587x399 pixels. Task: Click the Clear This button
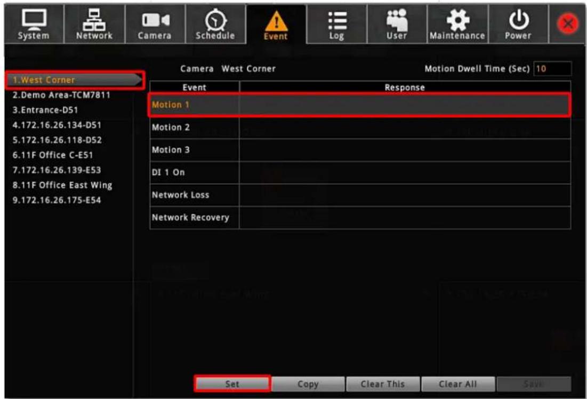[x=383, y=384]
